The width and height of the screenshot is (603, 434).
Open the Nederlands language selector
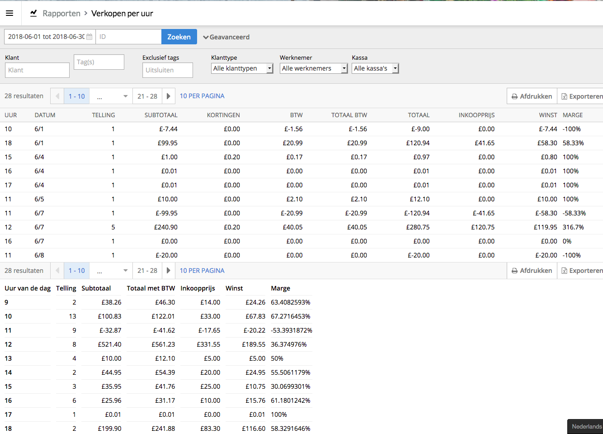click(x=586, y=426)
